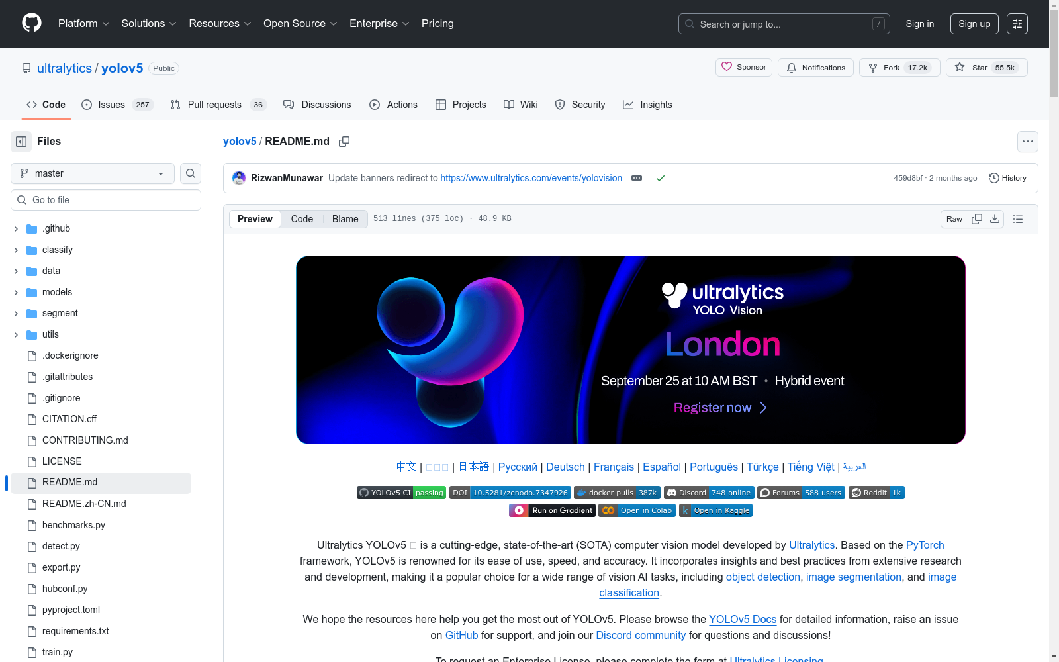Open the master branch selector
Image resolution: width=1059 pixels, height=662 pixels.
[93, 173]
